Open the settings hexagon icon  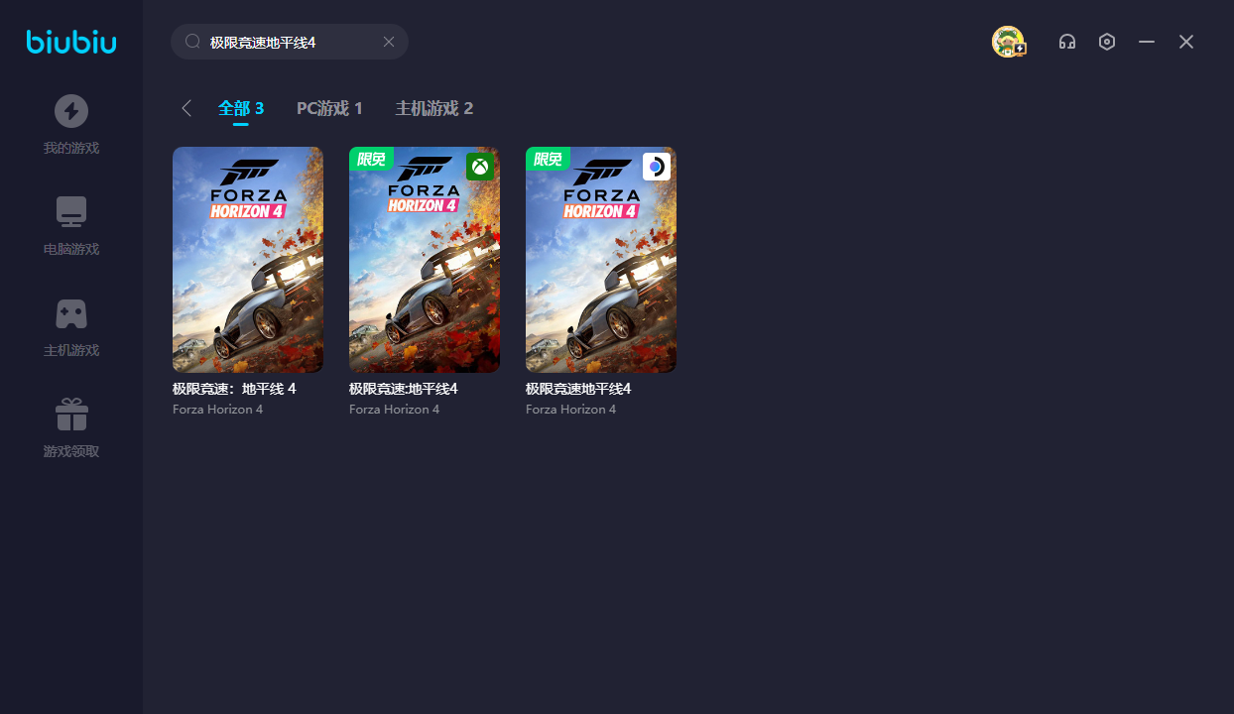pyautogui.click(x=1107, y=42)
